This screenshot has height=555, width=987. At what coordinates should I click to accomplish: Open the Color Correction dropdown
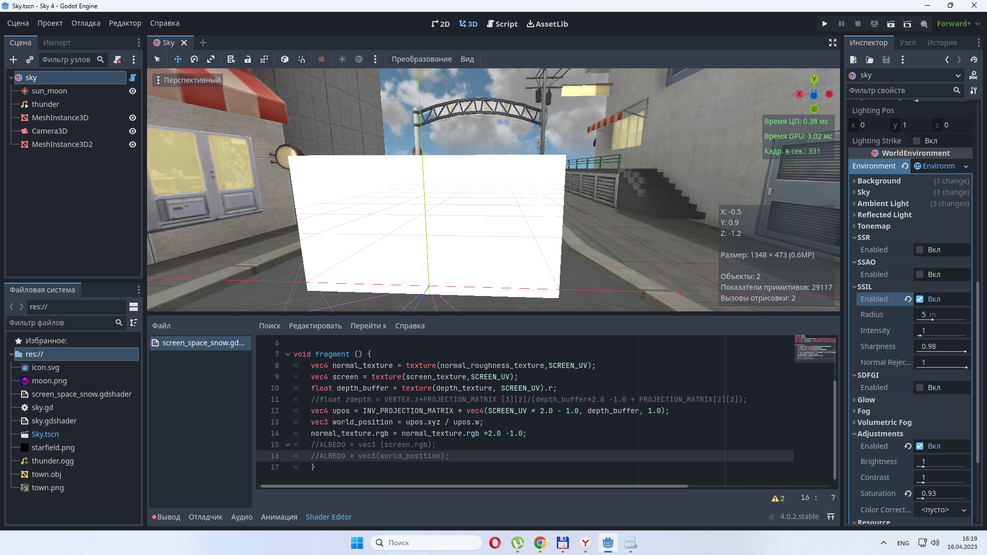coord(943,510)
